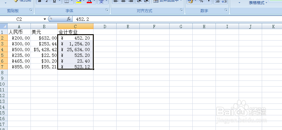This screenshot has height=130, width=282.
Task: Select the cell containing $30.20
Action: click(x=44, y=61)
